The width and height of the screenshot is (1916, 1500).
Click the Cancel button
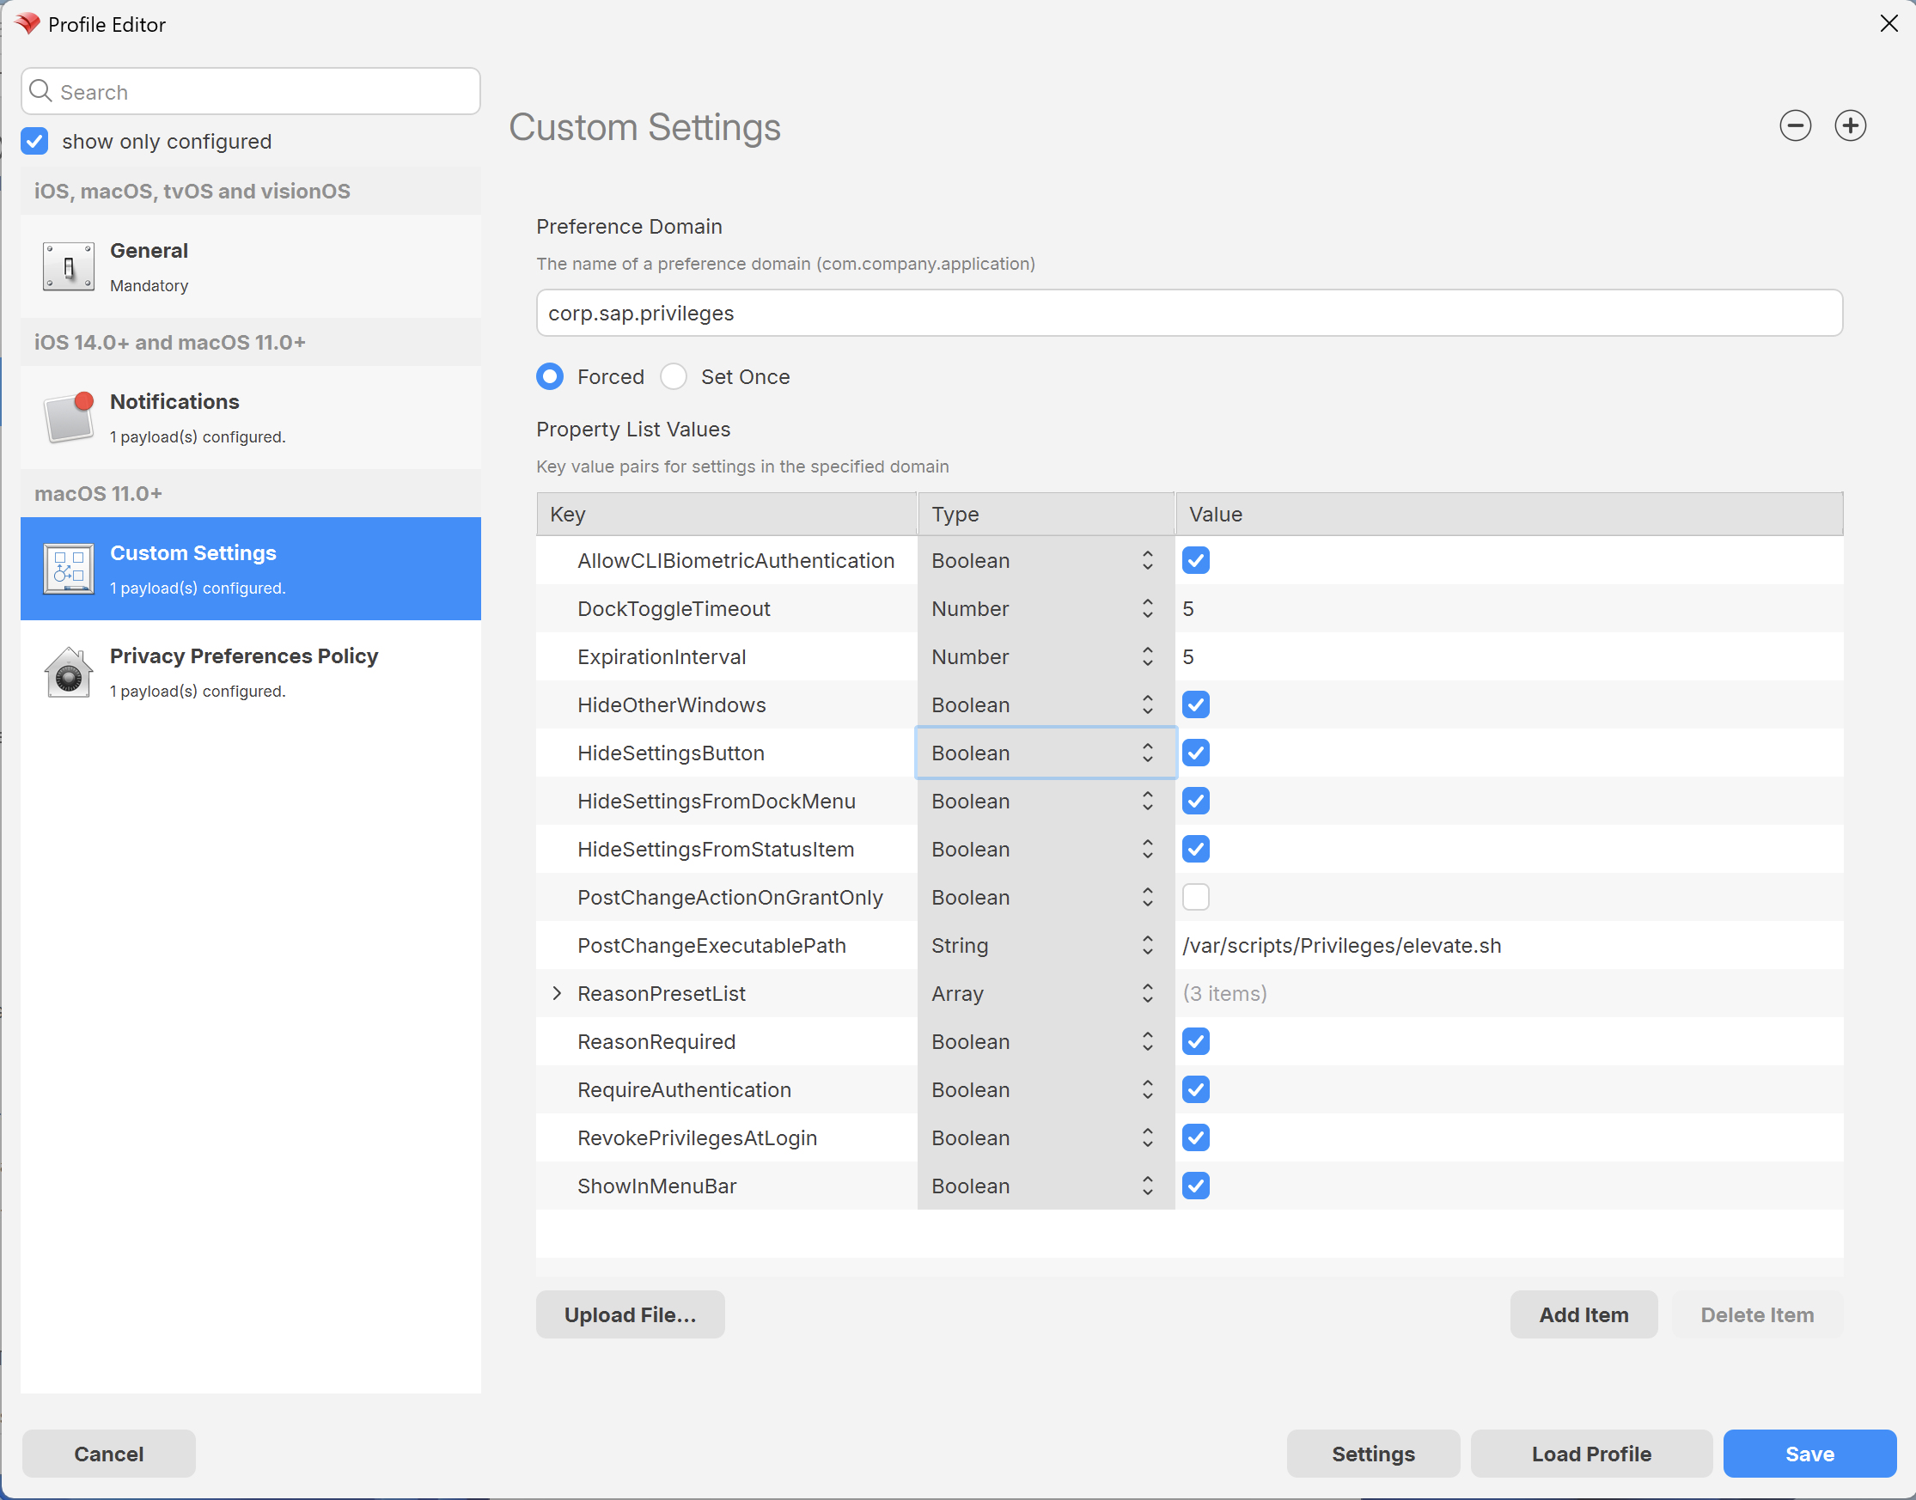tap(109, 1453)
